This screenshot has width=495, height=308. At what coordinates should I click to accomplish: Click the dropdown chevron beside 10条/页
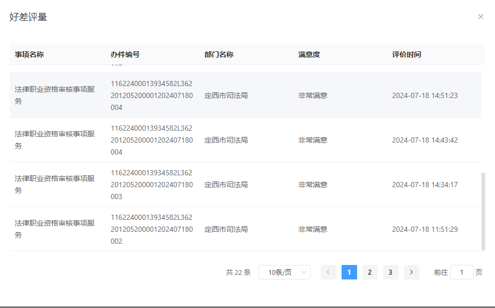pyautogui.click(x=303, y=272)
